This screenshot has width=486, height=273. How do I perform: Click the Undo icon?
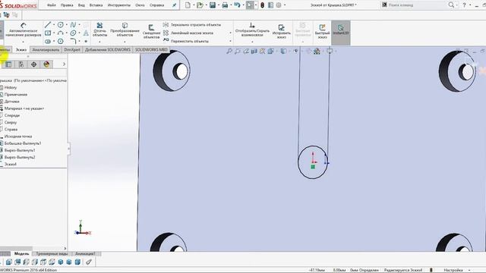point(237,5)
